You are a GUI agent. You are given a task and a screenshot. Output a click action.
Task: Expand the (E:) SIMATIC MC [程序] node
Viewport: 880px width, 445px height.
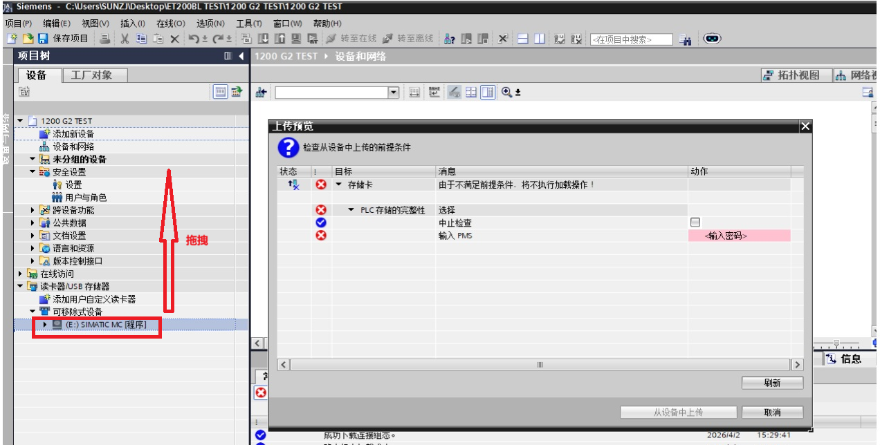45,324
